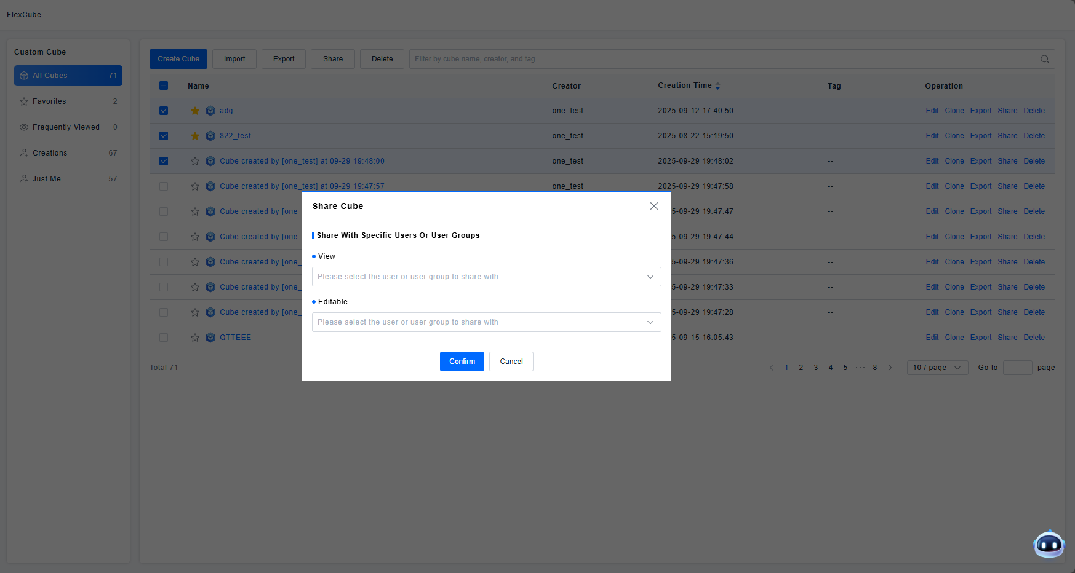The width and height of the screenshot is (1075, 573).
Task: Confirm the cube sharing
Action: (462, 362)
